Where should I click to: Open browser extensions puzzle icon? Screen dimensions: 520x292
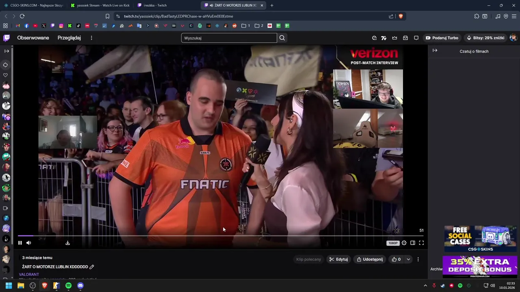pos(477,16)
